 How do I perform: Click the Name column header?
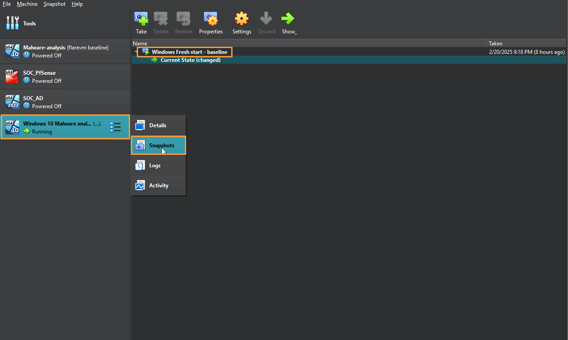point(310,44)
